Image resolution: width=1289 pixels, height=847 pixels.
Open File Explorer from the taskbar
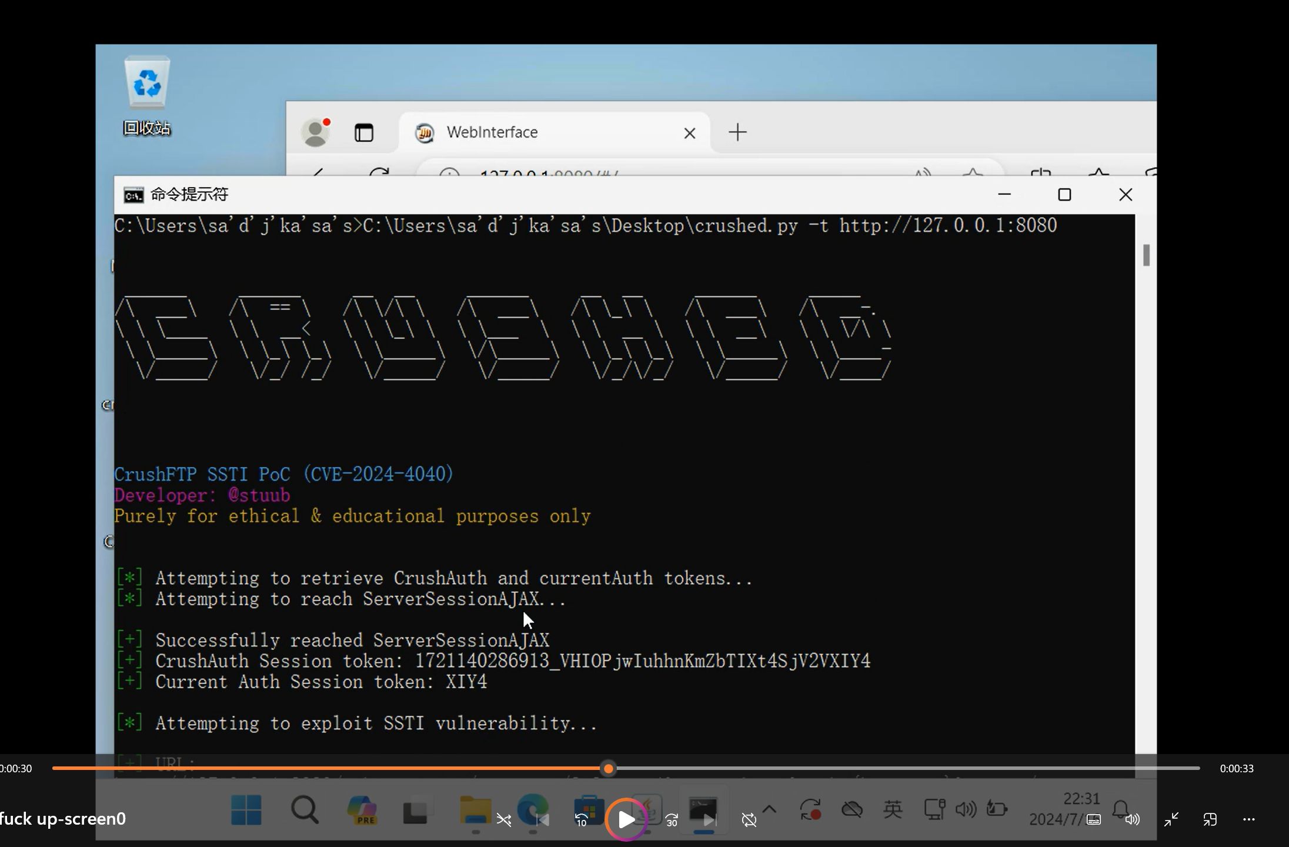pyautogui.click(x=475, y=810)
